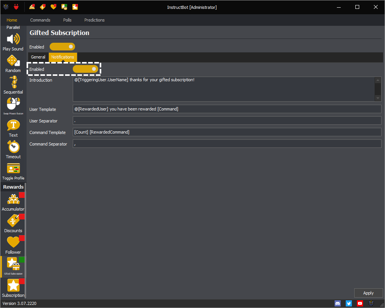This screenshot has height=308, width=385.
Task: Open the Discord link in status bar
Action: pyautogui.click(x=338, y=303)
